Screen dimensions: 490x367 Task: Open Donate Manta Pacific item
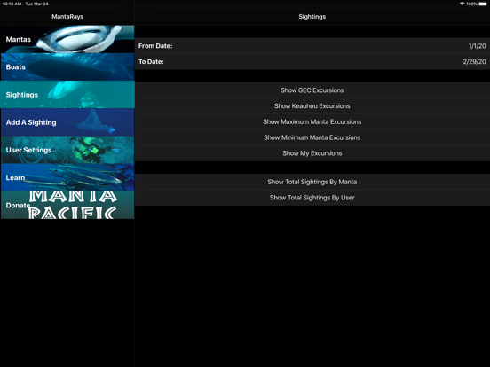(67, 205)
